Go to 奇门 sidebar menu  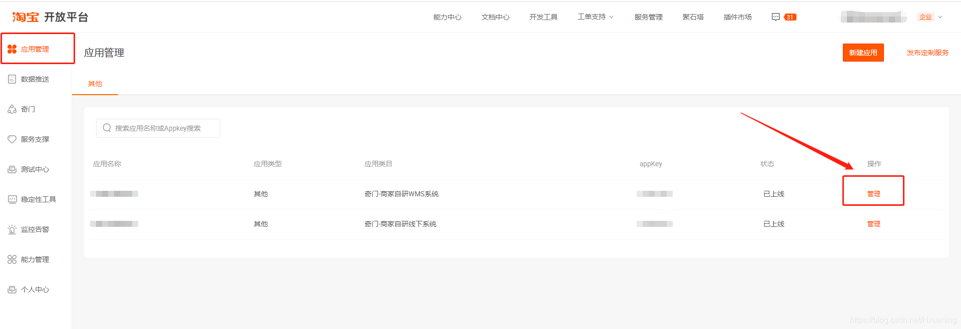pyautogui.click(x=28, y=109)
